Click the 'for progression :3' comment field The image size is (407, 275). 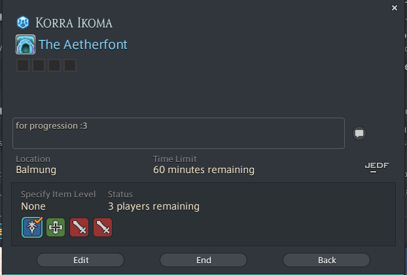(178, 133)
